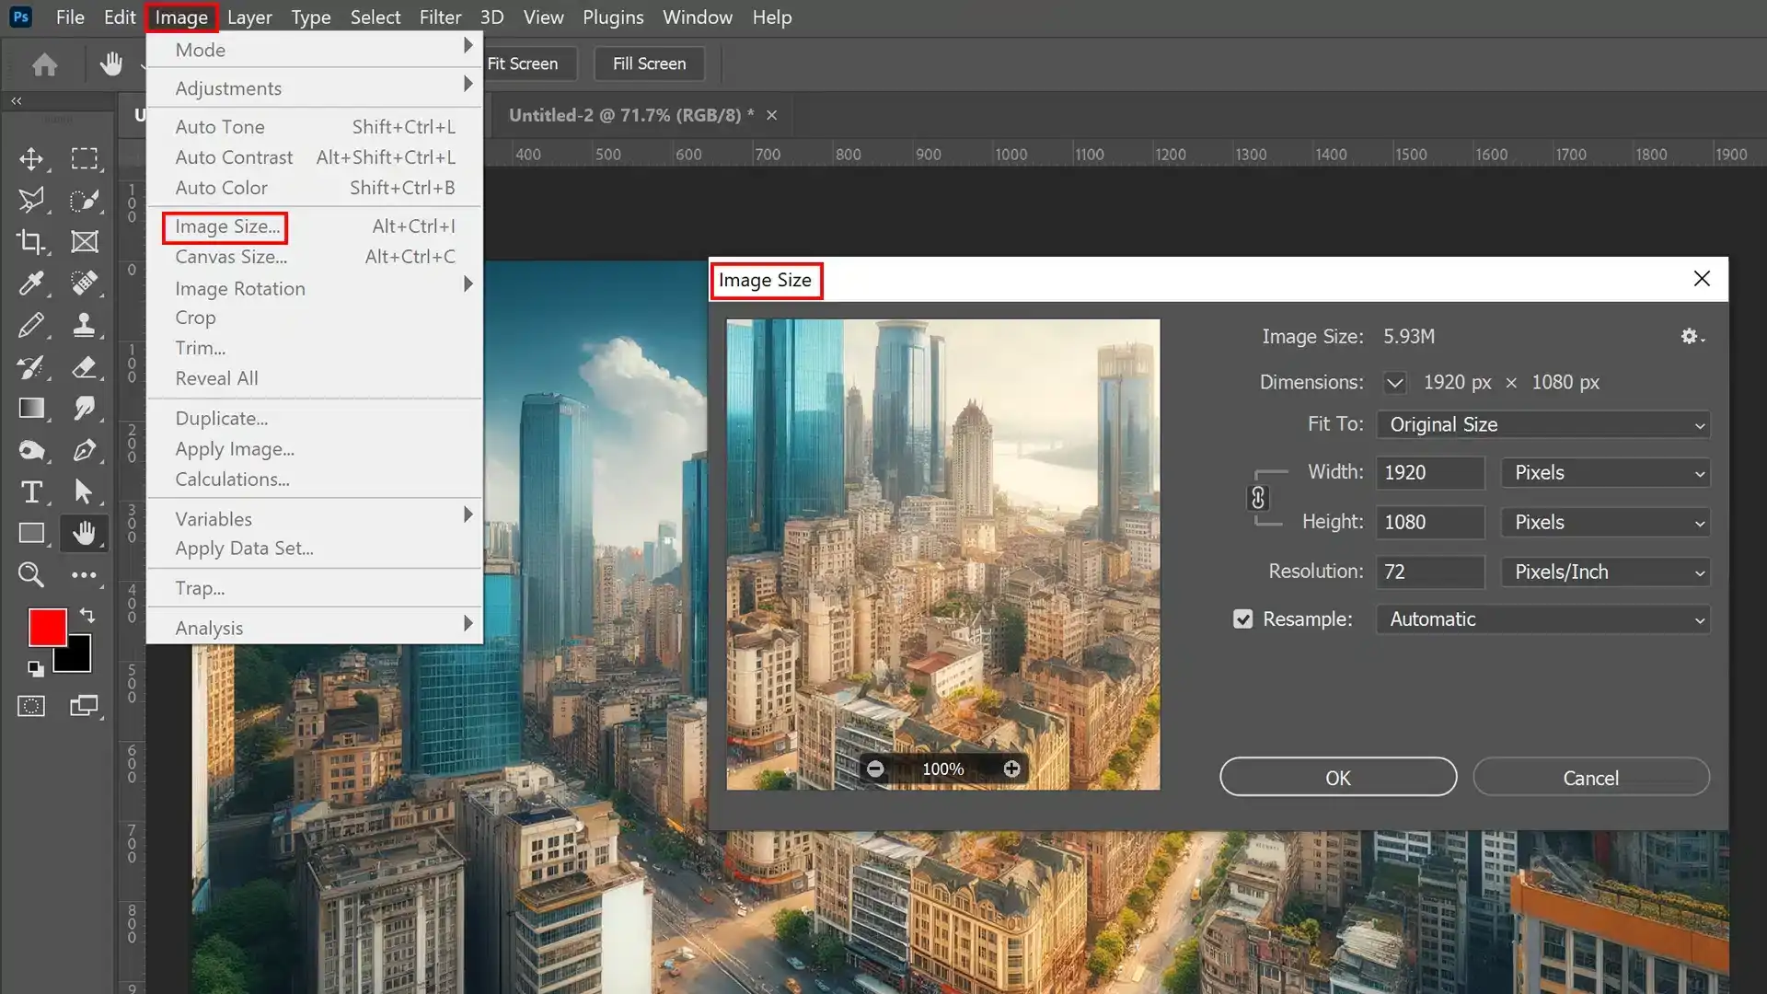Select the Eraser tool
The image size is (1767, 994).
click(x=85, y=367)
